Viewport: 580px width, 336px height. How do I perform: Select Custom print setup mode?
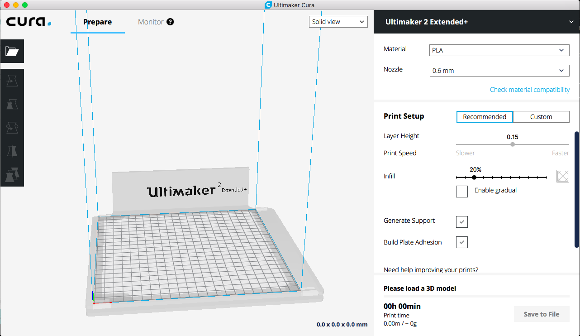point(541,117)
